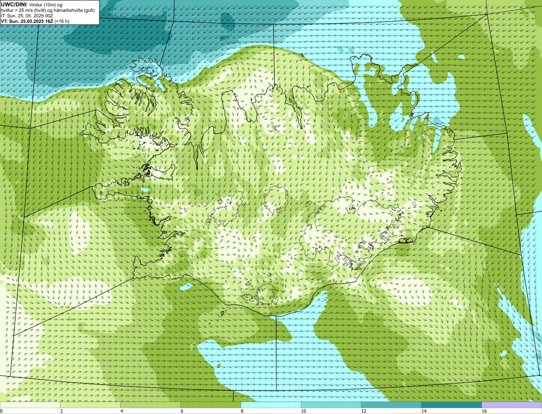Click the lavender legend swatch above 16 m/s
The height and width of the screenshot is (414, 542).
coord(512,405)
